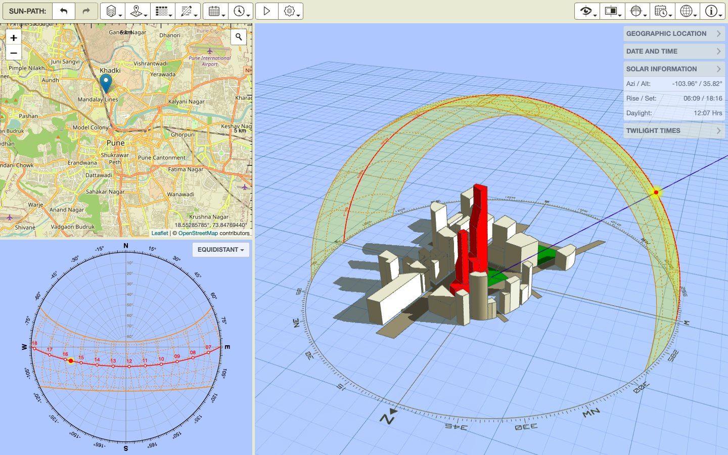Click the SUN-PATH label button
This screenshot has width=728, height=455.
[27, 11]
